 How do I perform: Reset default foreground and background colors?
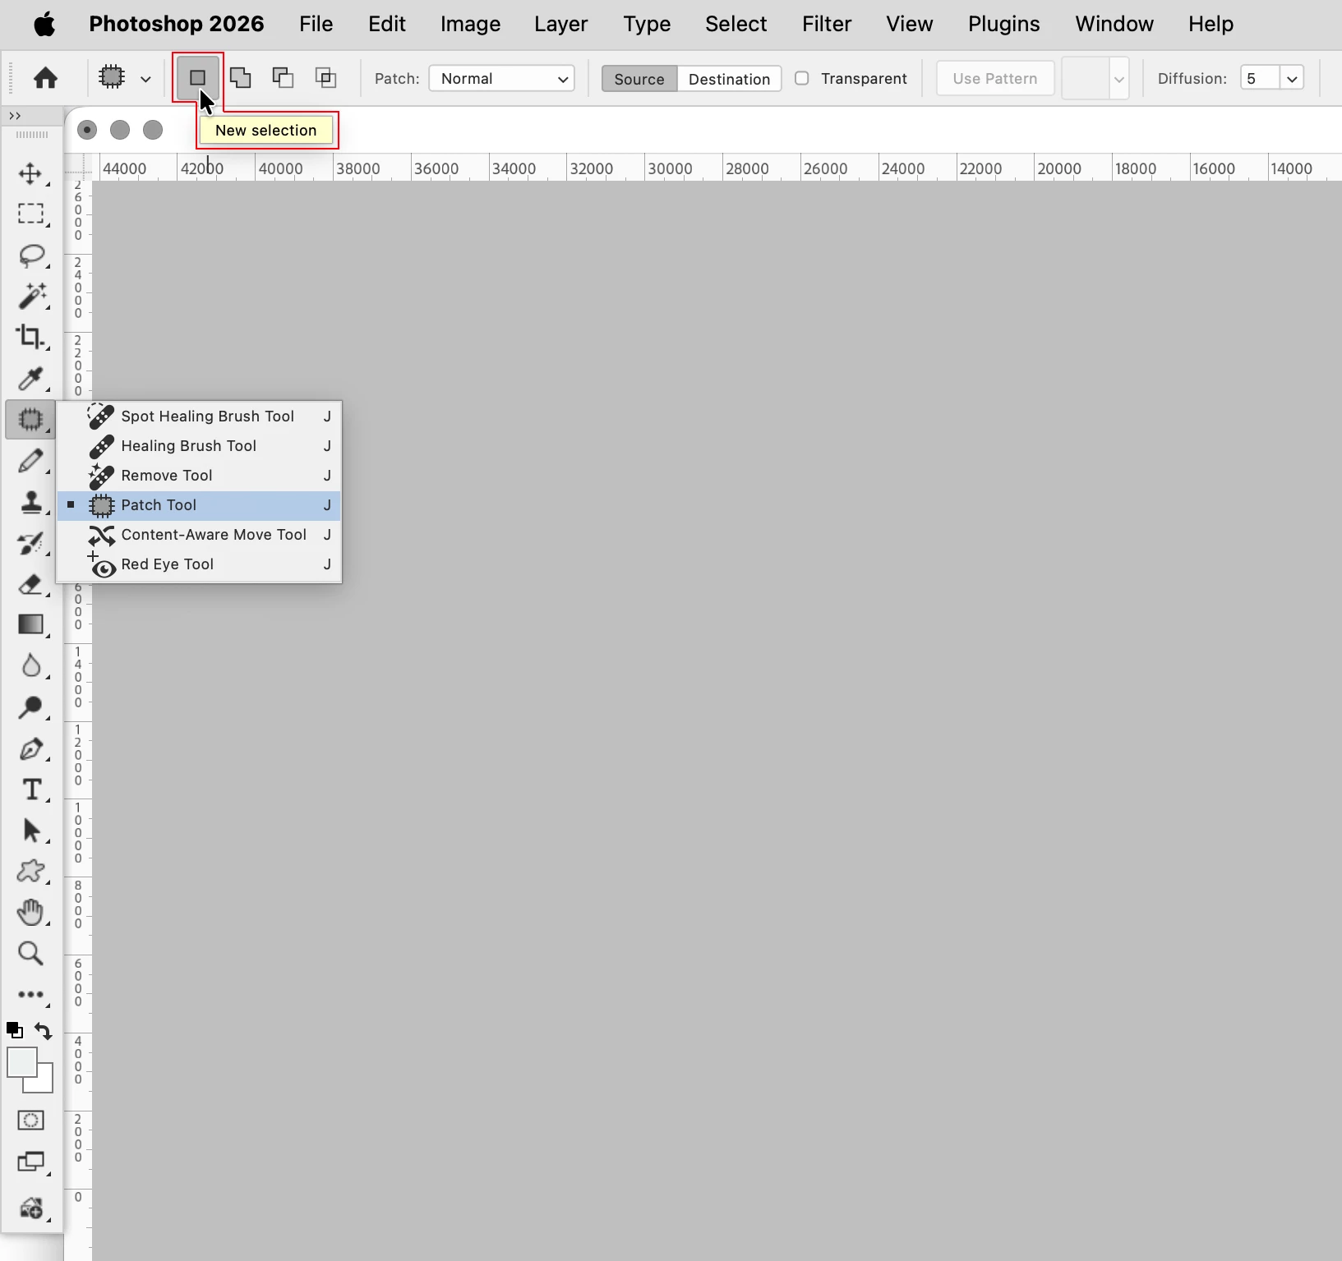tap(14, 1029)
